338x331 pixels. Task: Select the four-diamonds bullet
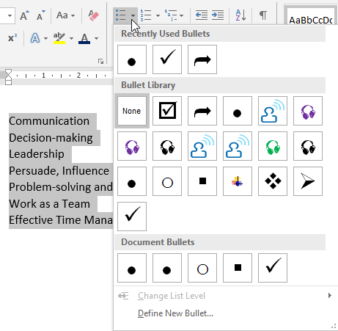point(273,181)
